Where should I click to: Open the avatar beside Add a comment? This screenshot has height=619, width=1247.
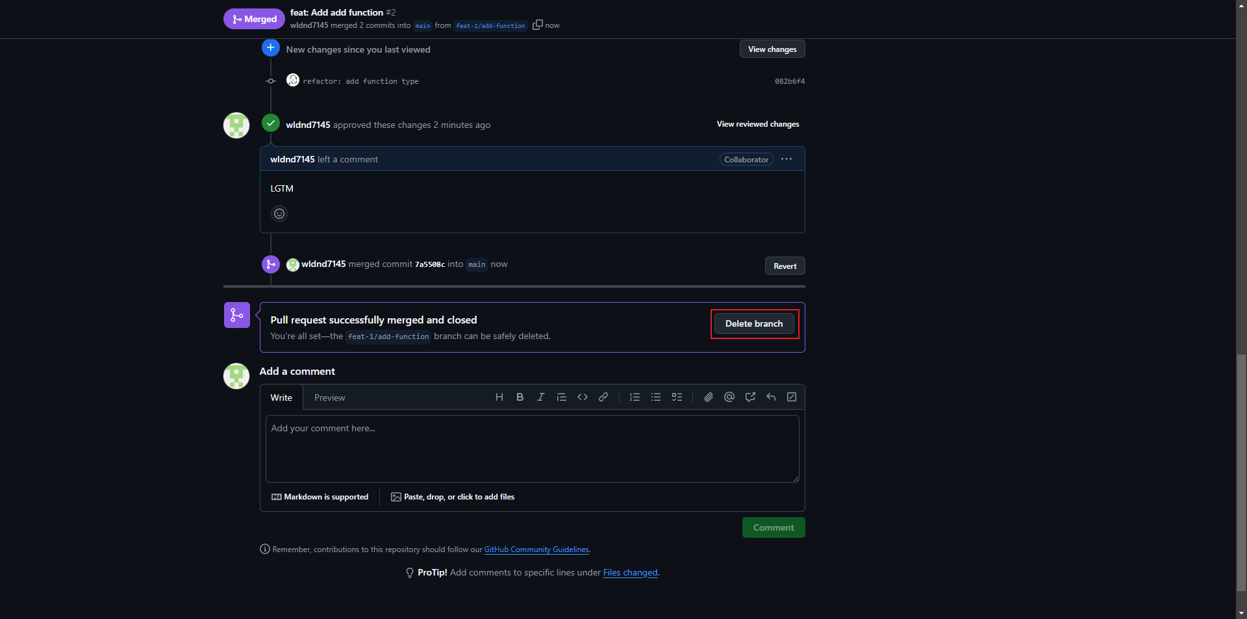click(236, 376)
